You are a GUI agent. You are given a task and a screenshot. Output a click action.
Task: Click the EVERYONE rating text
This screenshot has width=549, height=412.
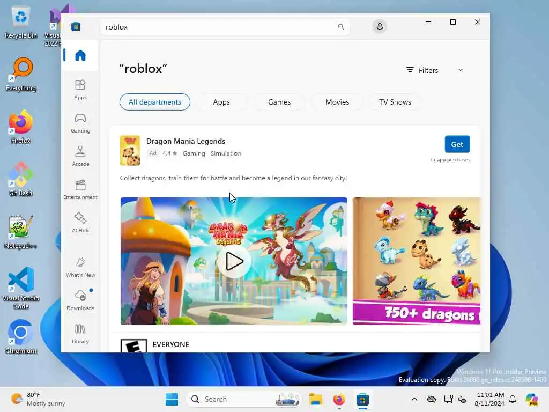(171, 344)
